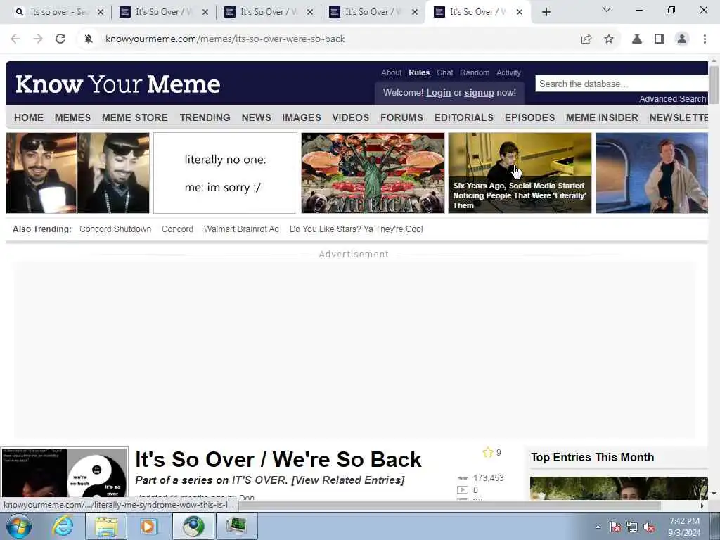The width and height of the screenshot is (720, 540).
Task: Open the 'literally no one' trending thumbnail
Action: 225,173
